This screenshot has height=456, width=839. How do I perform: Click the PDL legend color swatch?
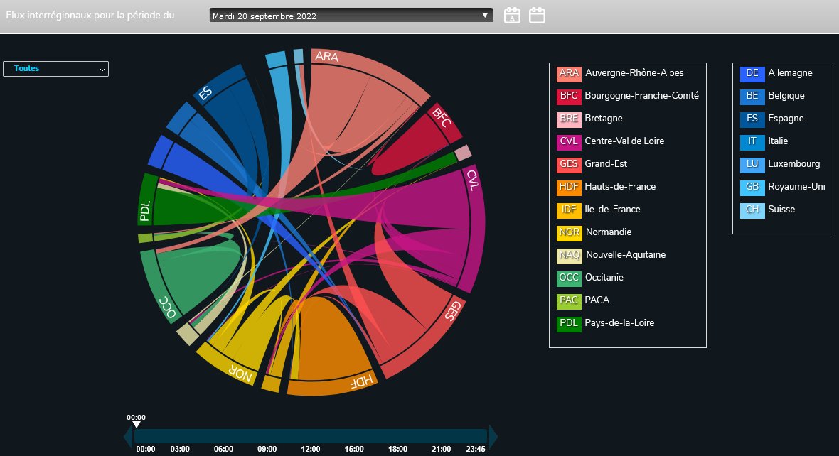coord(569,323)
